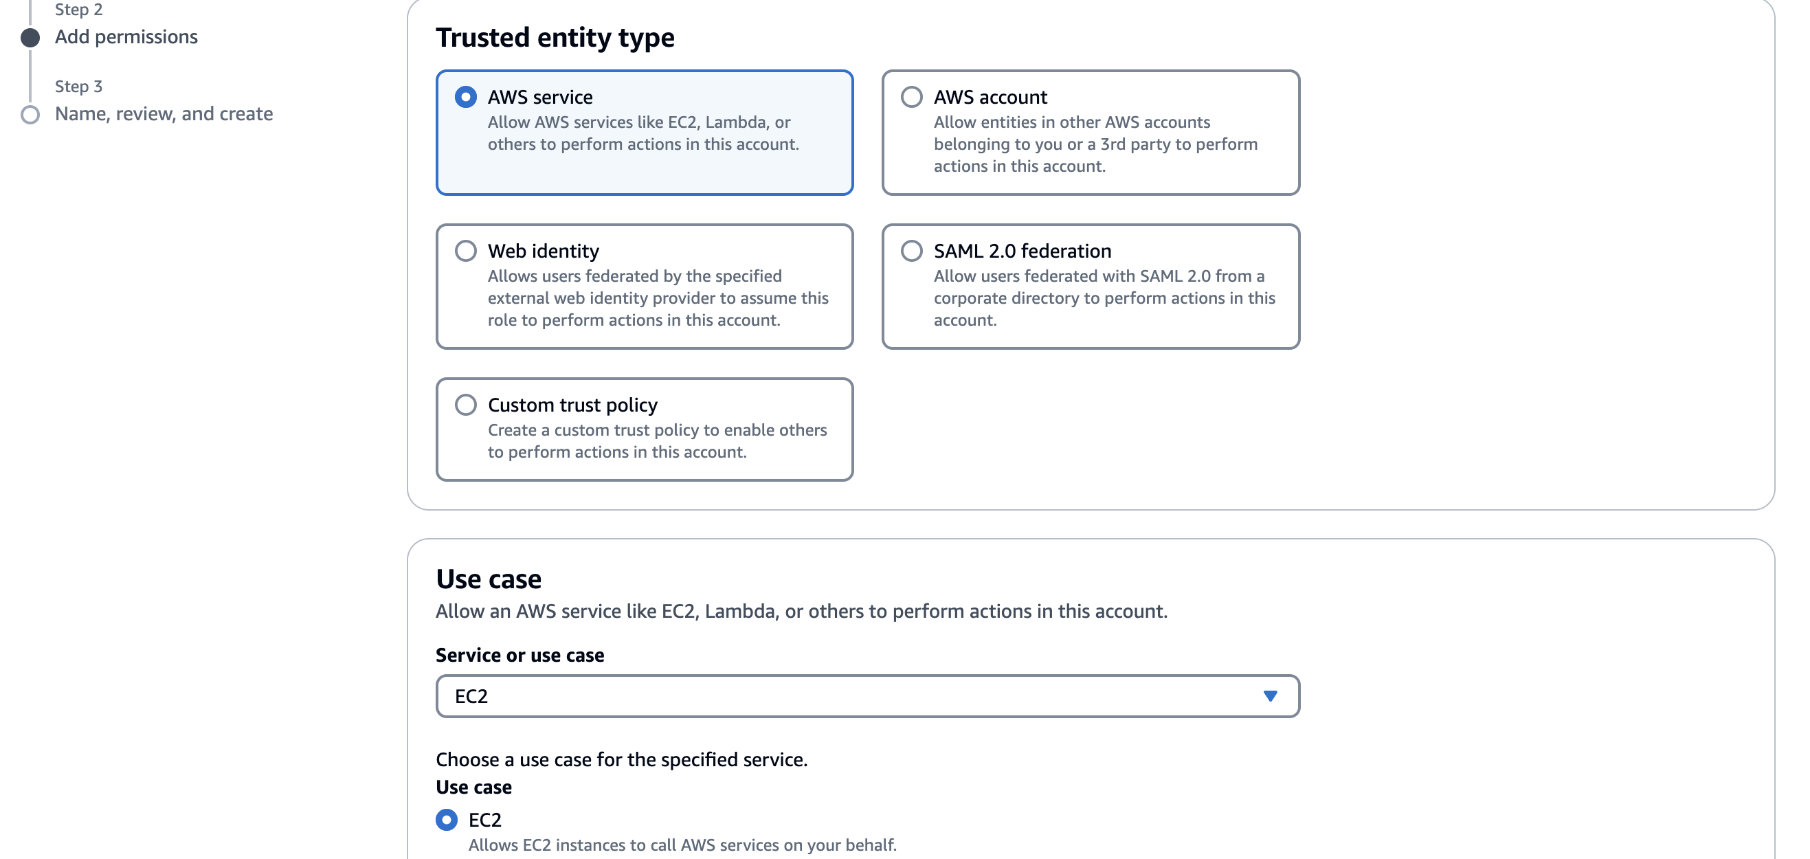Choose SAML 2.0 federation radio button

911,251
